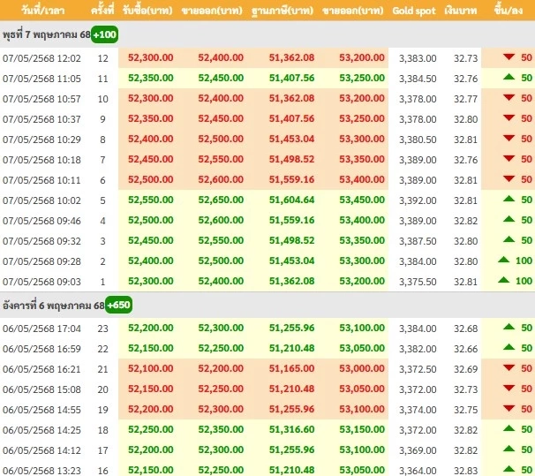Click the green +100 change badge

pos(106,34)
